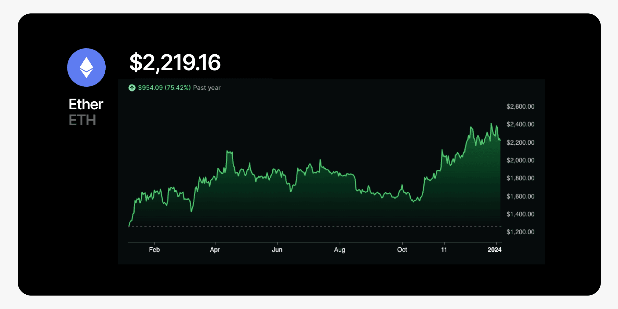The width and height of the screenshot is (618, 309).
Task: Click the $2,000.00 axis label
Action: 521,160
